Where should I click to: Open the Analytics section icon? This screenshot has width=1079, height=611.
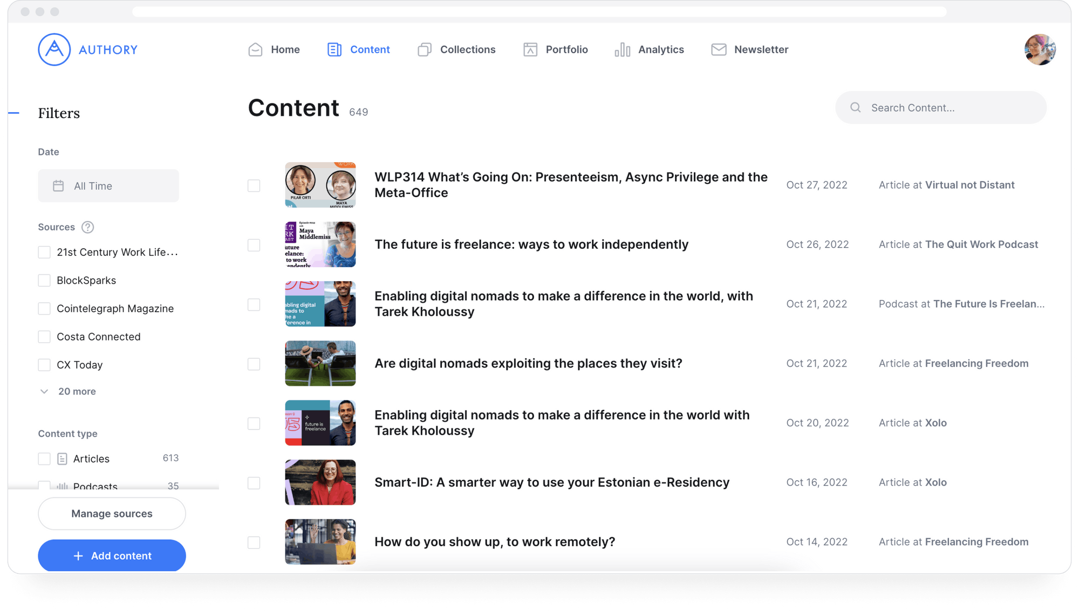[x=622, y=49]
